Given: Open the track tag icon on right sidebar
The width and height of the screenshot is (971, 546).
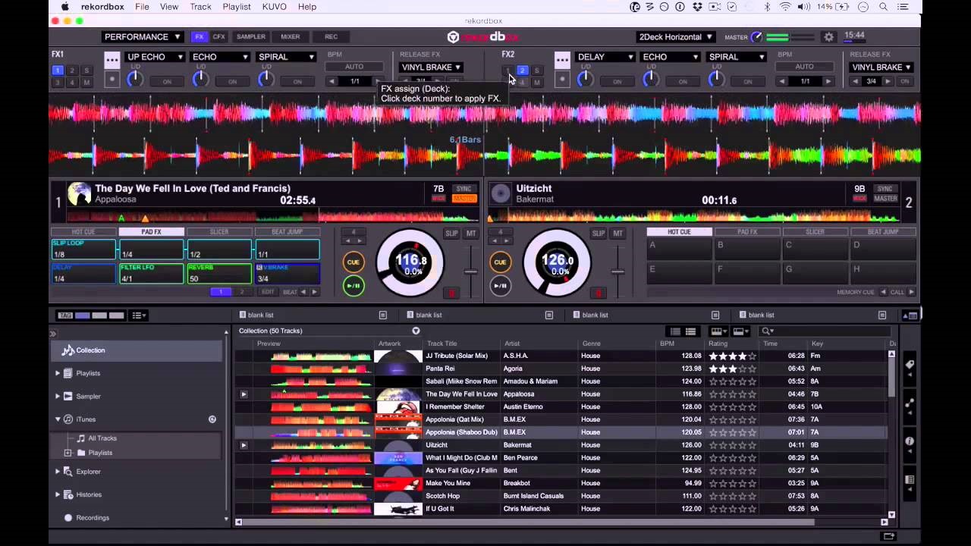Looking at the screenshot, I should click(910, 365).
